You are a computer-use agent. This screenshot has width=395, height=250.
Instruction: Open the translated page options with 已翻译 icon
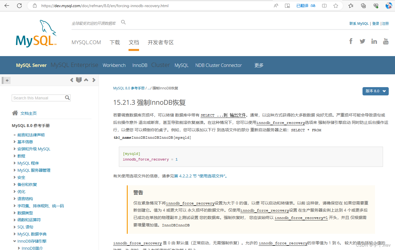(x=306, y=5)
